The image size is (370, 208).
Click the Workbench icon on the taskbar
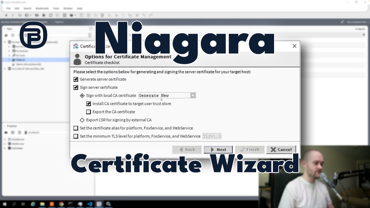99,204
